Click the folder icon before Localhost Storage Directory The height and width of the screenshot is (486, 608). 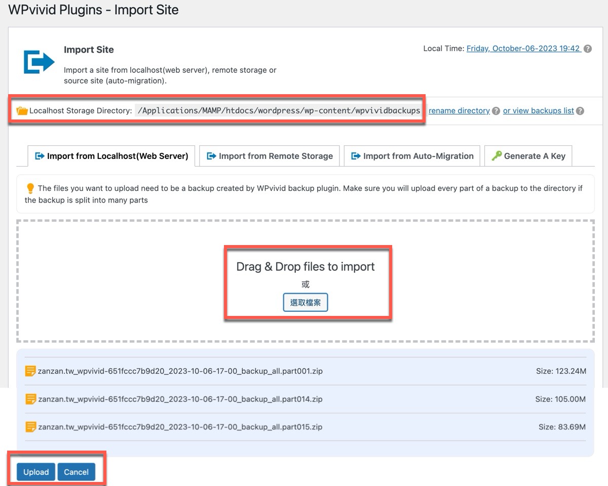(x=22, y=111)
